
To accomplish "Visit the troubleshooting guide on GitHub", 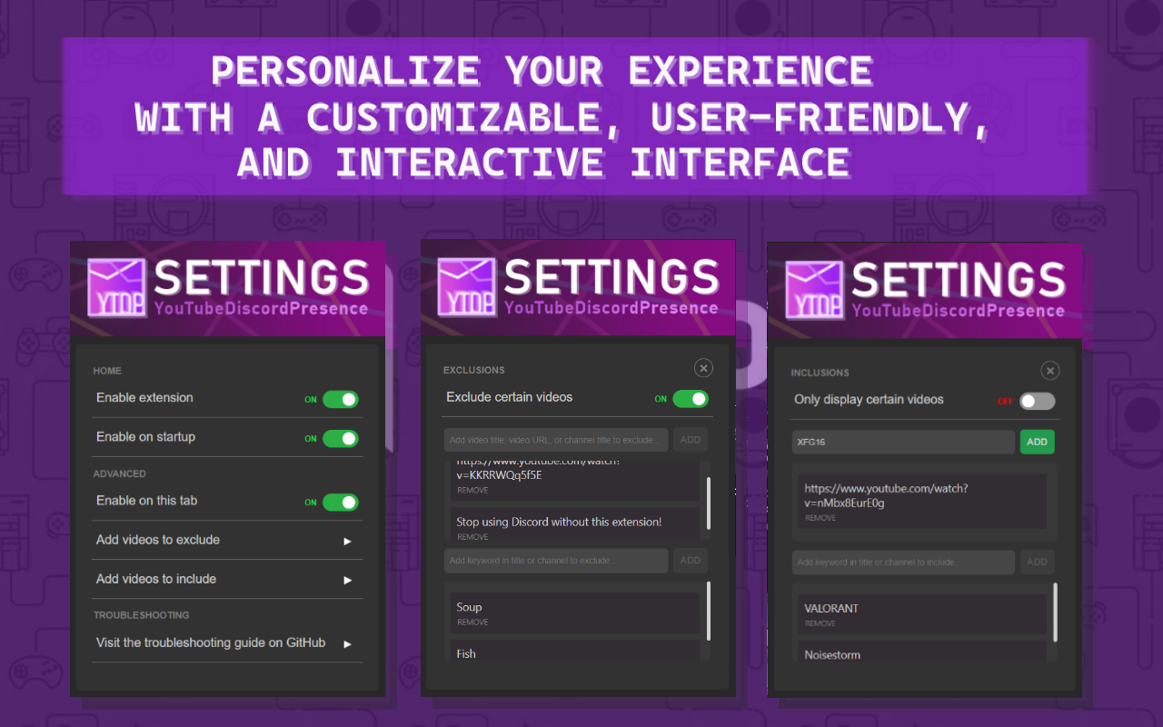I will tap(227, 643).
